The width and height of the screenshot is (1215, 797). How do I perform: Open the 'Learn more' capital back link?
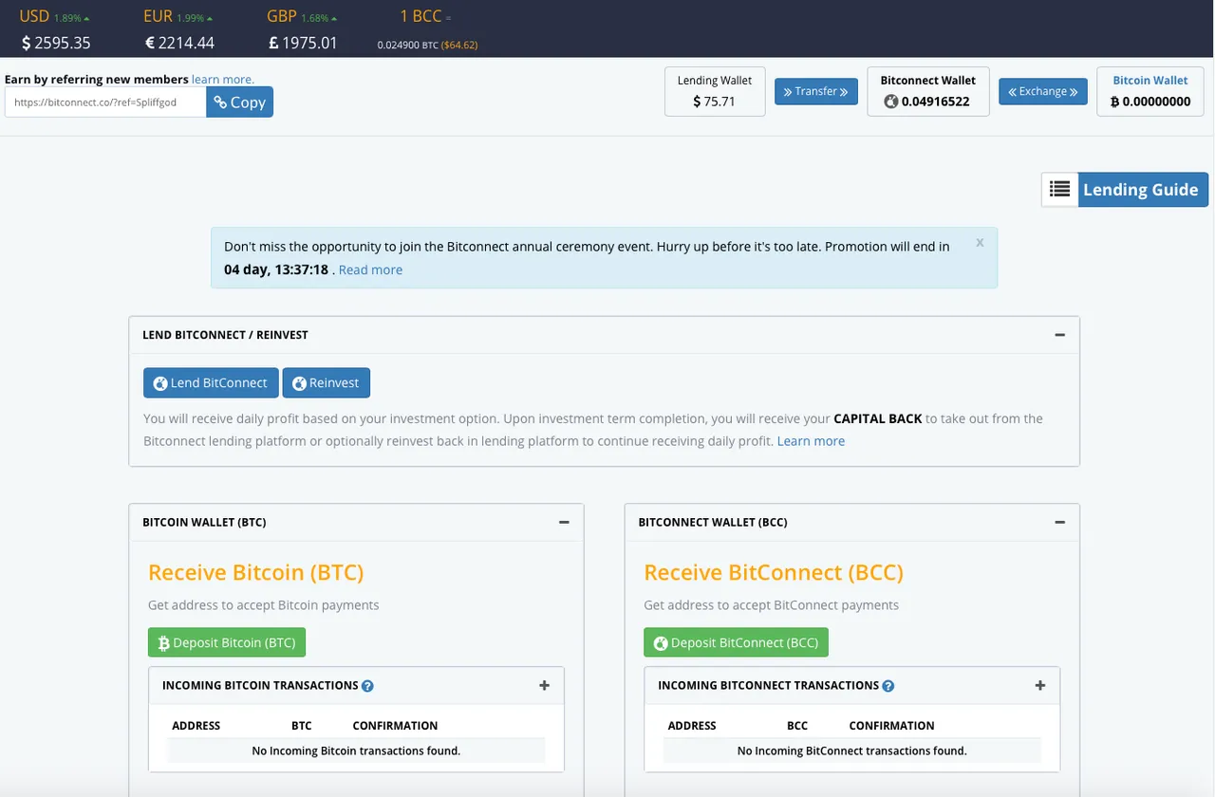811,441
